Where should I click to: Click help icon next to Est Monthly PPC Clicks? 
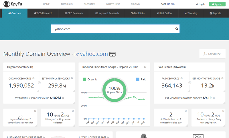[222, 78]
